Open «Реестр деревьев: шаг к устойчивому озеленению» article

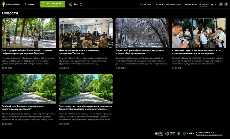click(x=79, y=52)
